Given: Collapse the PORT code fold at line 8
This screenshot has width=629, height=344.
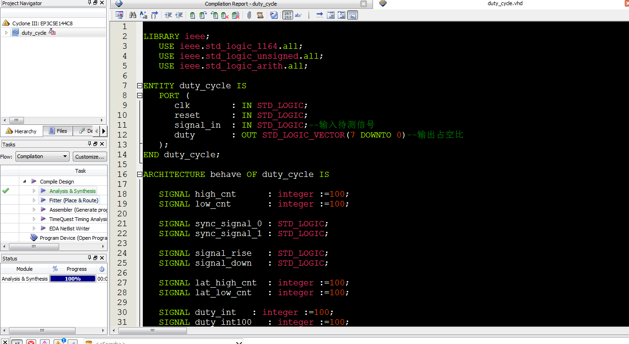Looking at the screenshot, I should click(140, 96).
